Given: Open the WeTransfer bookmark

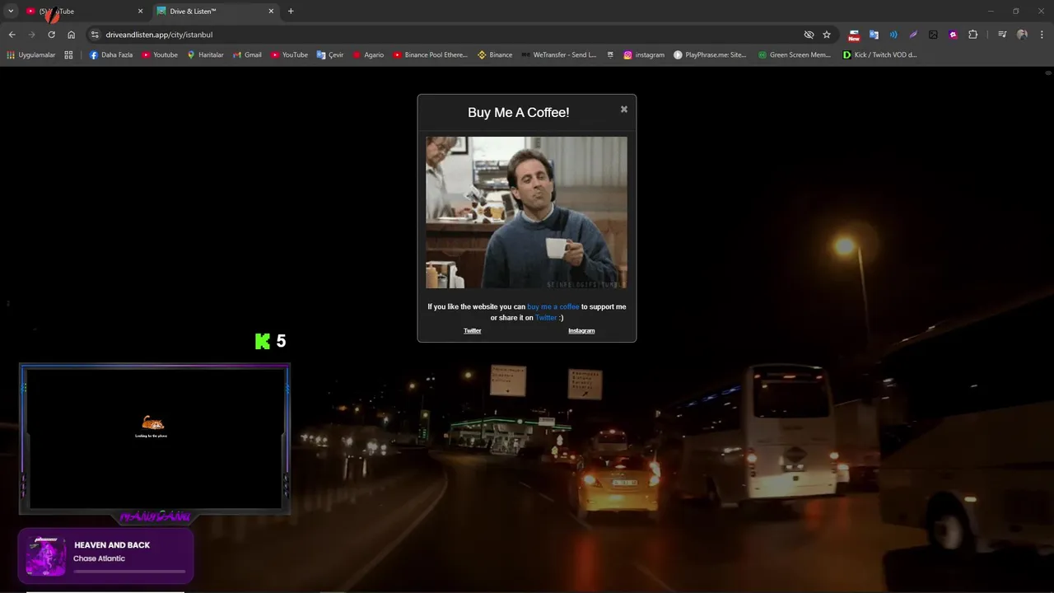Looking at the screenshot, I should coord(559,55).
